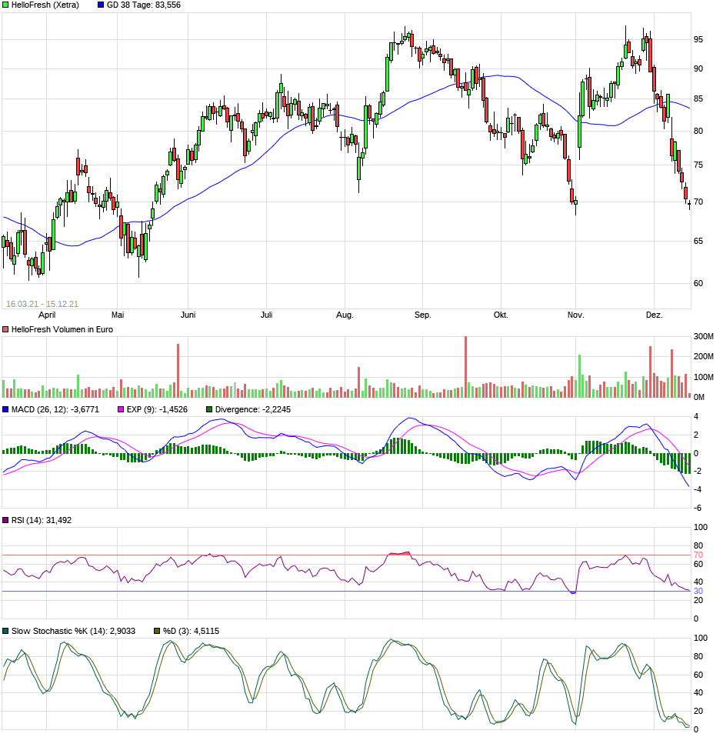Click the 'Okt.' month axis label
723x737 pixels.
point(501,315)
